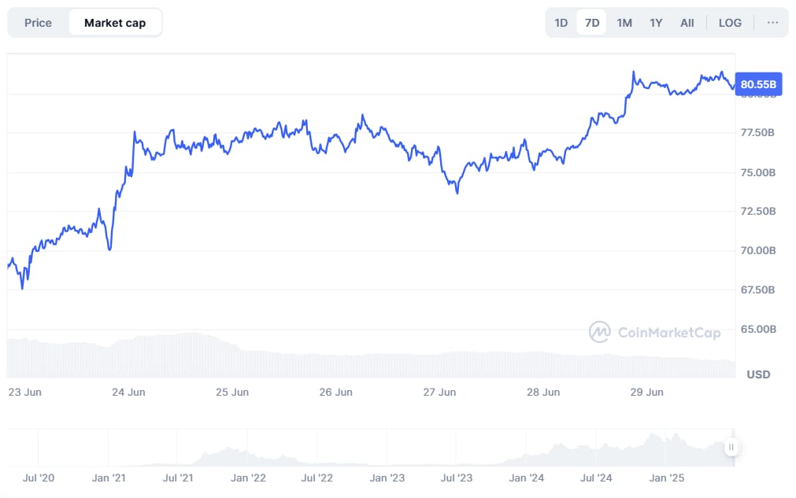Toggle LOG scale on chart
Viewport: 796px width, 498px height.
coord(730,23)
